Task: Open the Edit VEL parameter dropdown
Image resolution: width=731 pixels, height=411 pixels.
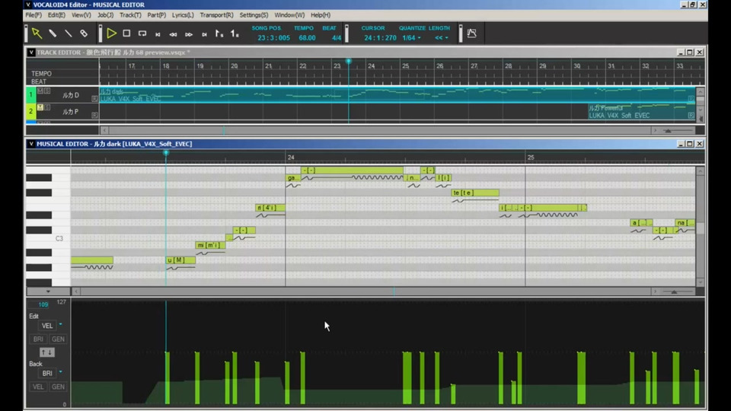Action: [x=61, y=325]
